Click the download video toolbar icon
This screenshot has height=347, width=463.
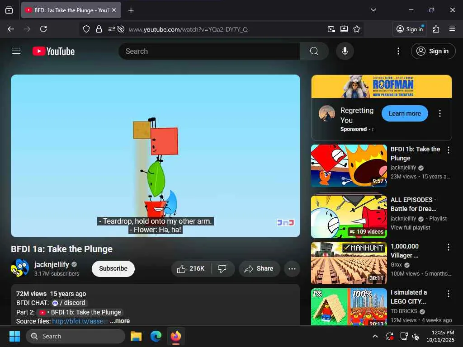[344, 29]
